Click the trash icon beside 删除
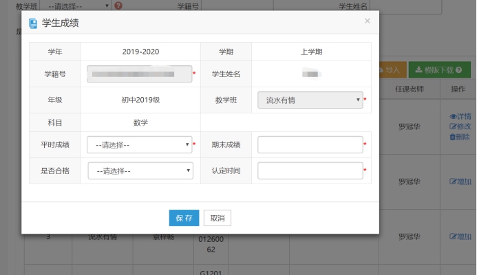 coord(453,137)
